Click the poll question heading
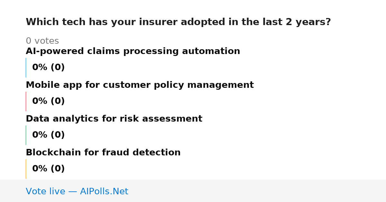The width and height of the screenshot is (386, 202). pyautogui.click(x=178, y=22)
